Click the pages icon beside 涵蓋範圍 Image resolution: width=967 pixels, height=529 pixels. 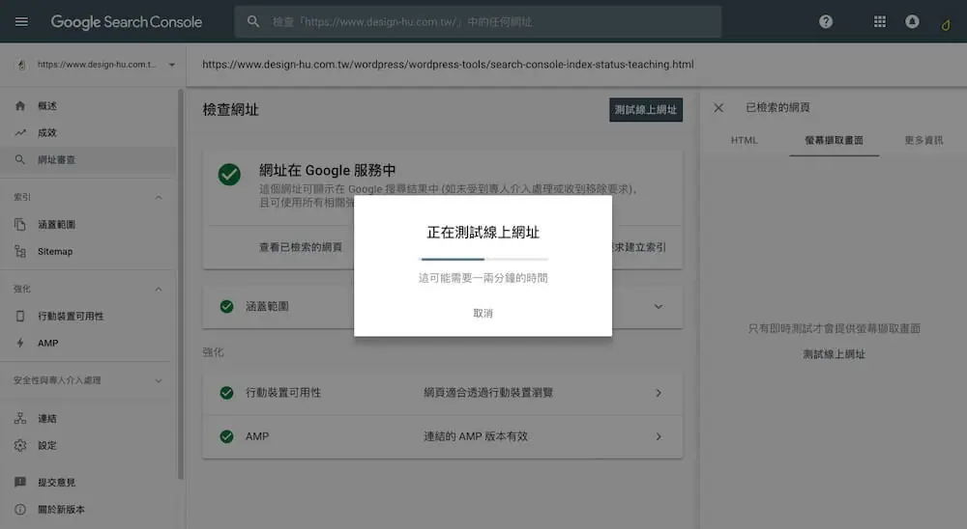tap(20, 224)
